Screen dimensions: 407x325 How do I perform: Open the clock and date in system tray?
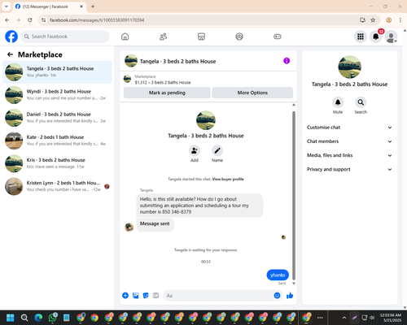click(x=391, y=318)
